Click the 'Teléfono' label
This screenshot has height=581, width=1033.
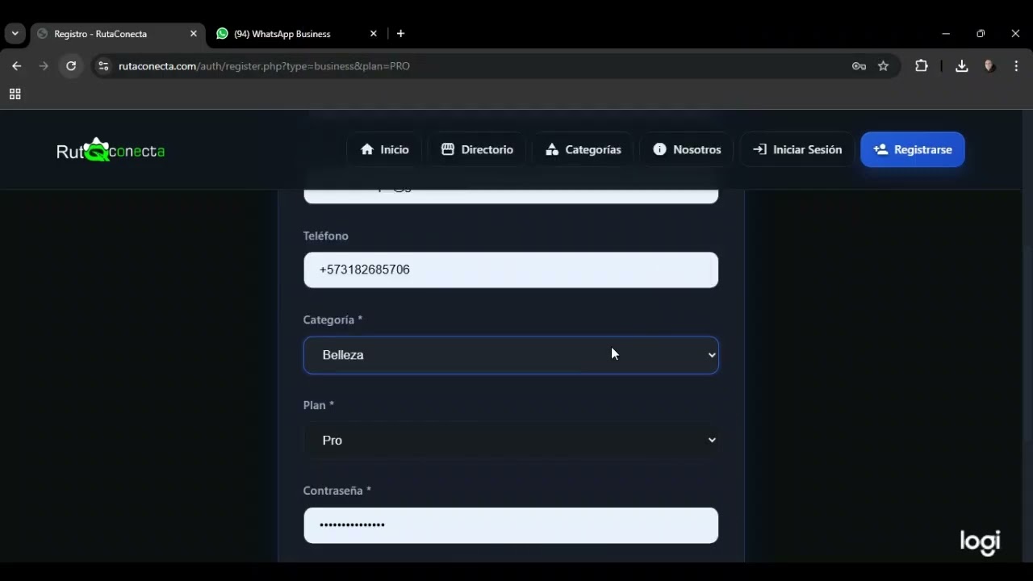pos(325,236)
